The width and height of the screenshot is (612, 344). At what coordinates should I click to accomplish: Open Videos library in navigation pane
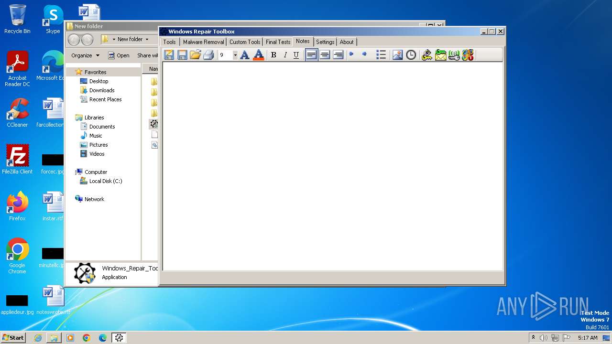pos(97,154)
